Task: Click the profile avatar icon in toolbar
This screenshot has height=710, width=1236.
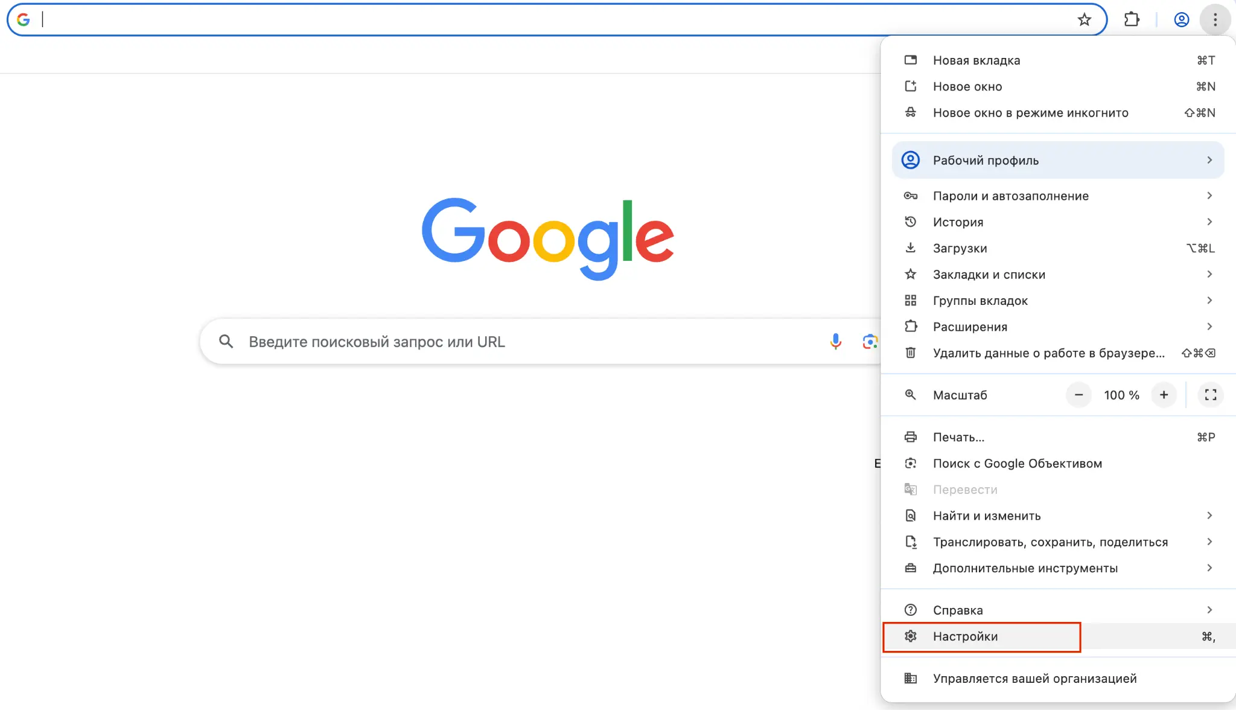Action: tap(1181, 20)
